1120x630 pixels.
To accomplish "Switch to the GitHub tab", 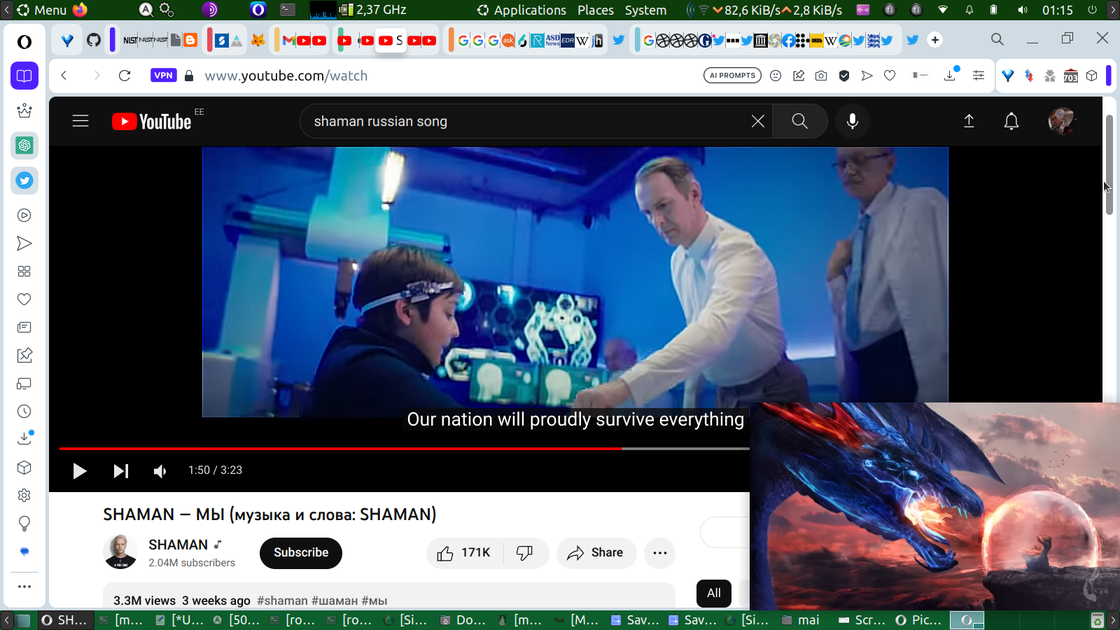I will click(x=94, y=41).
